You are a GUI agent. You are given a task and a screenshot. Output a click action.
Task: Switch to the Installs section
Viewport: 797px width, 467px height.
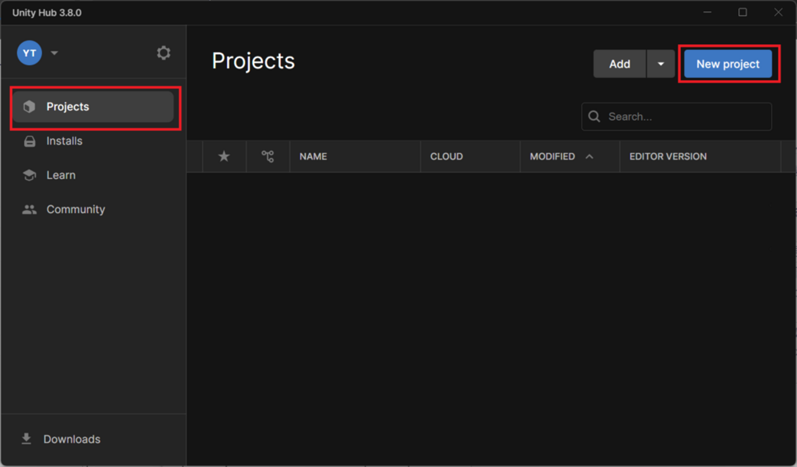[94, 141]
